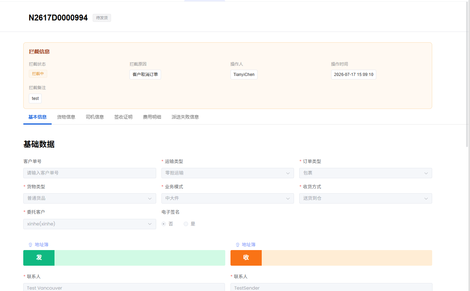Open the 订单类型 dropdown showing 包裹
Screen dimensions: 470x291
366,173
